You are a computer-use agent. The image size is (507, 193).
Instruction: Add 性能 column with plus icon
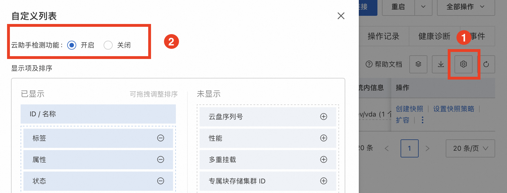coord(324,138)
